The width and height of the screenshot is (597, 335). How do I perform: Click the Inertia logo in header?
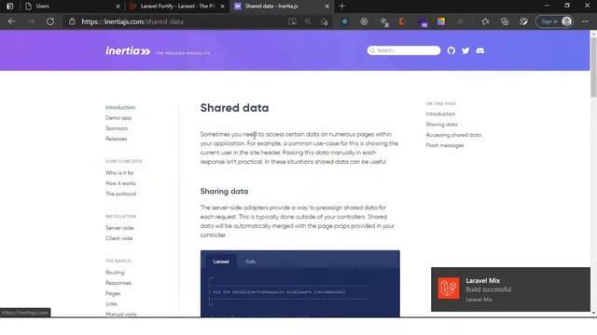point(128,51)
